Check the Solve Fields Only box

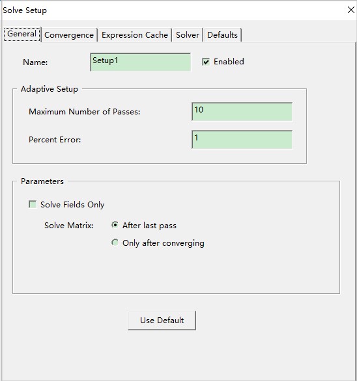pos(33,204)
